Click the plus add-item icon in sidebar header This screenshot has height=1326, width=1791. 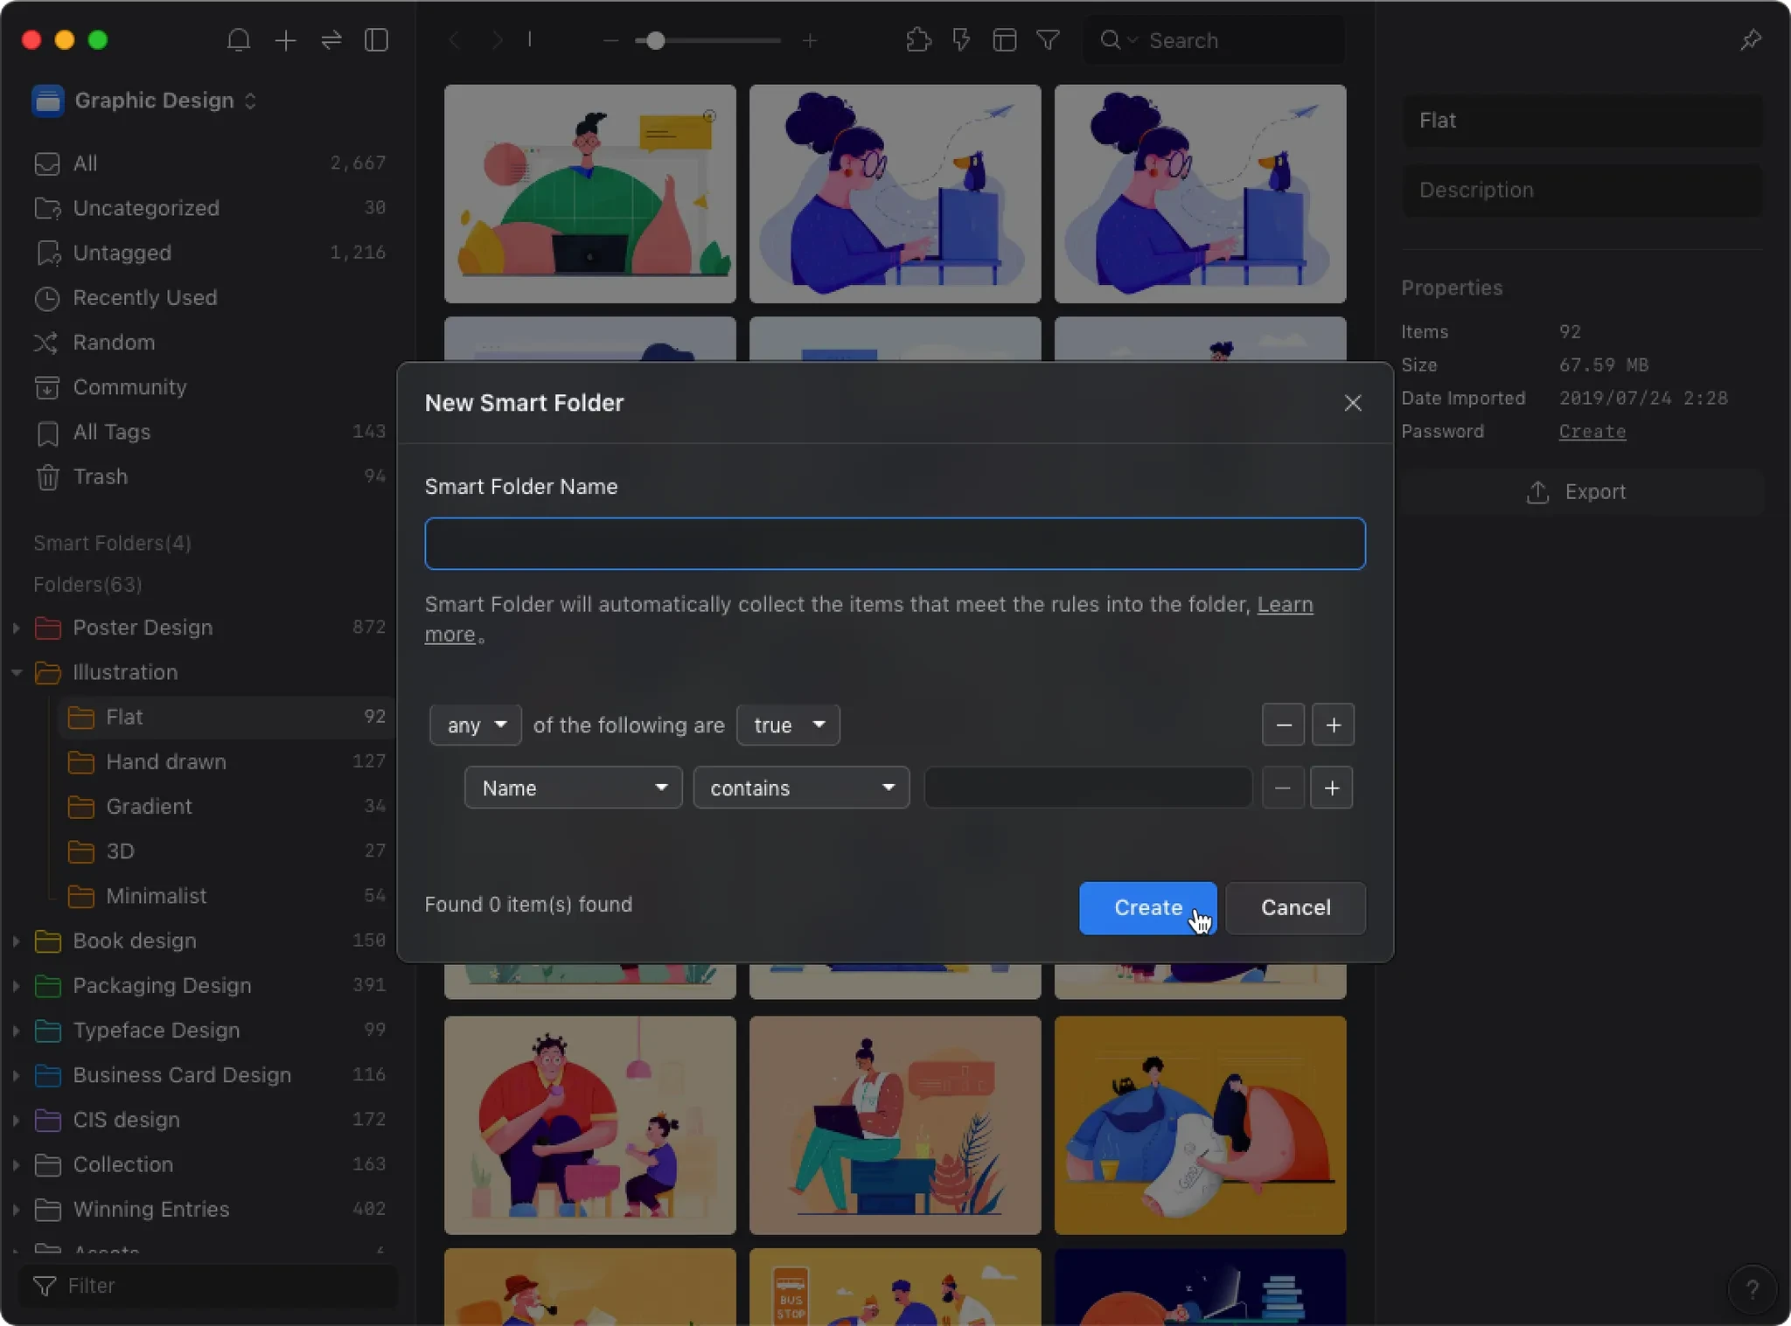click(x=285, y=40)
